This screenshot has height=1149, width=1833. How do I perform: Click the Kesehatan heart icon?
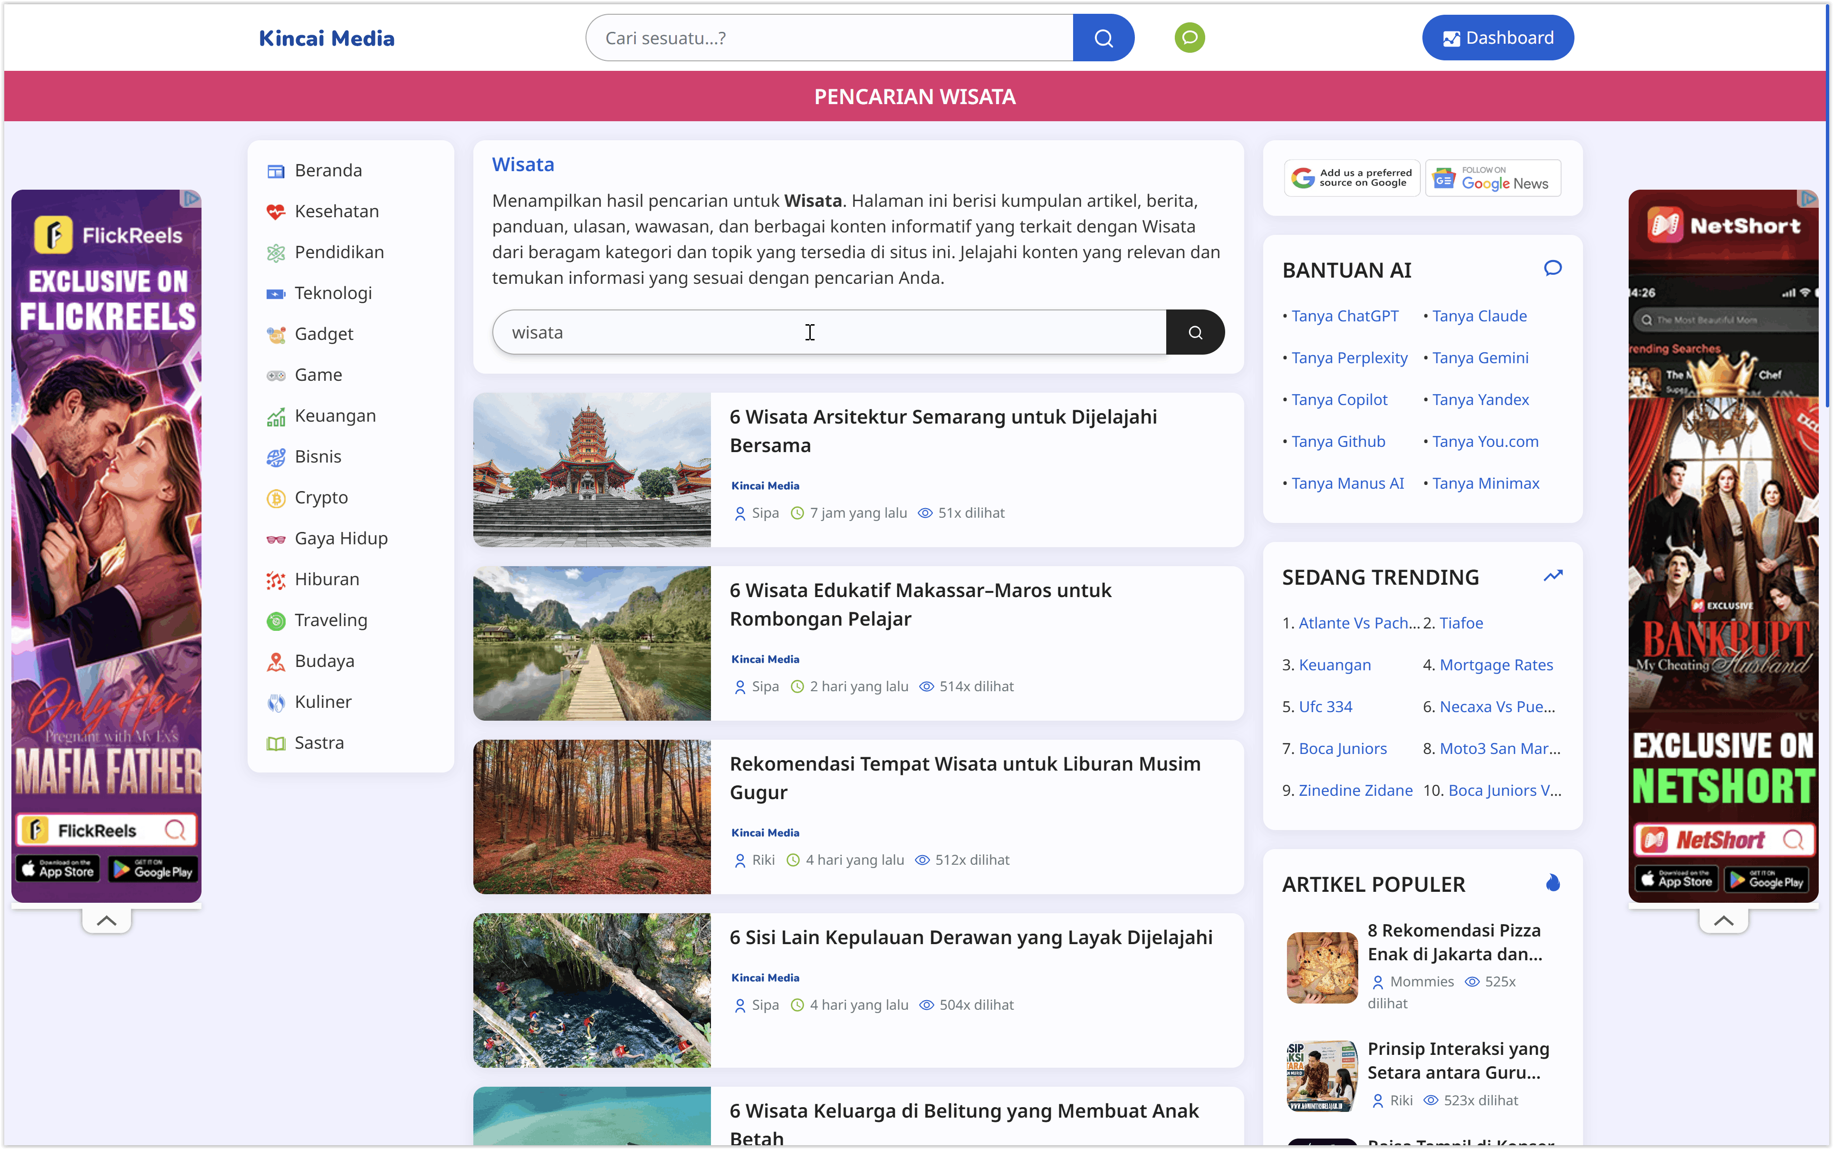tap(276, 212)
